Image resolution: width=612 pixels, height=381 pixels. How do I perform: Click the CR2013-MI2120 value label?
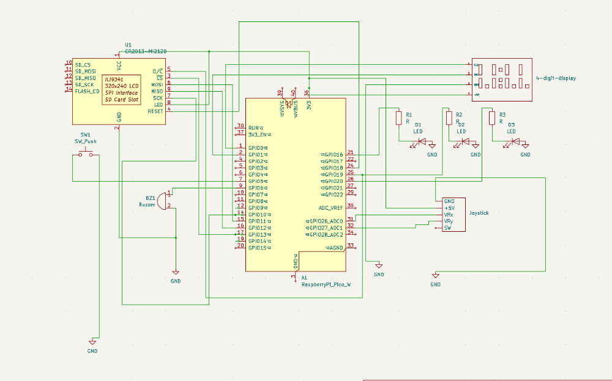coord(146,51)
